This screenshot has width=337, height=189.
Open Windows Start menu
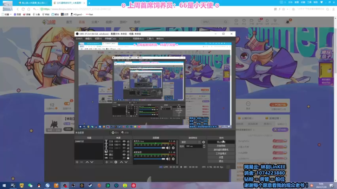click(4, 186)
